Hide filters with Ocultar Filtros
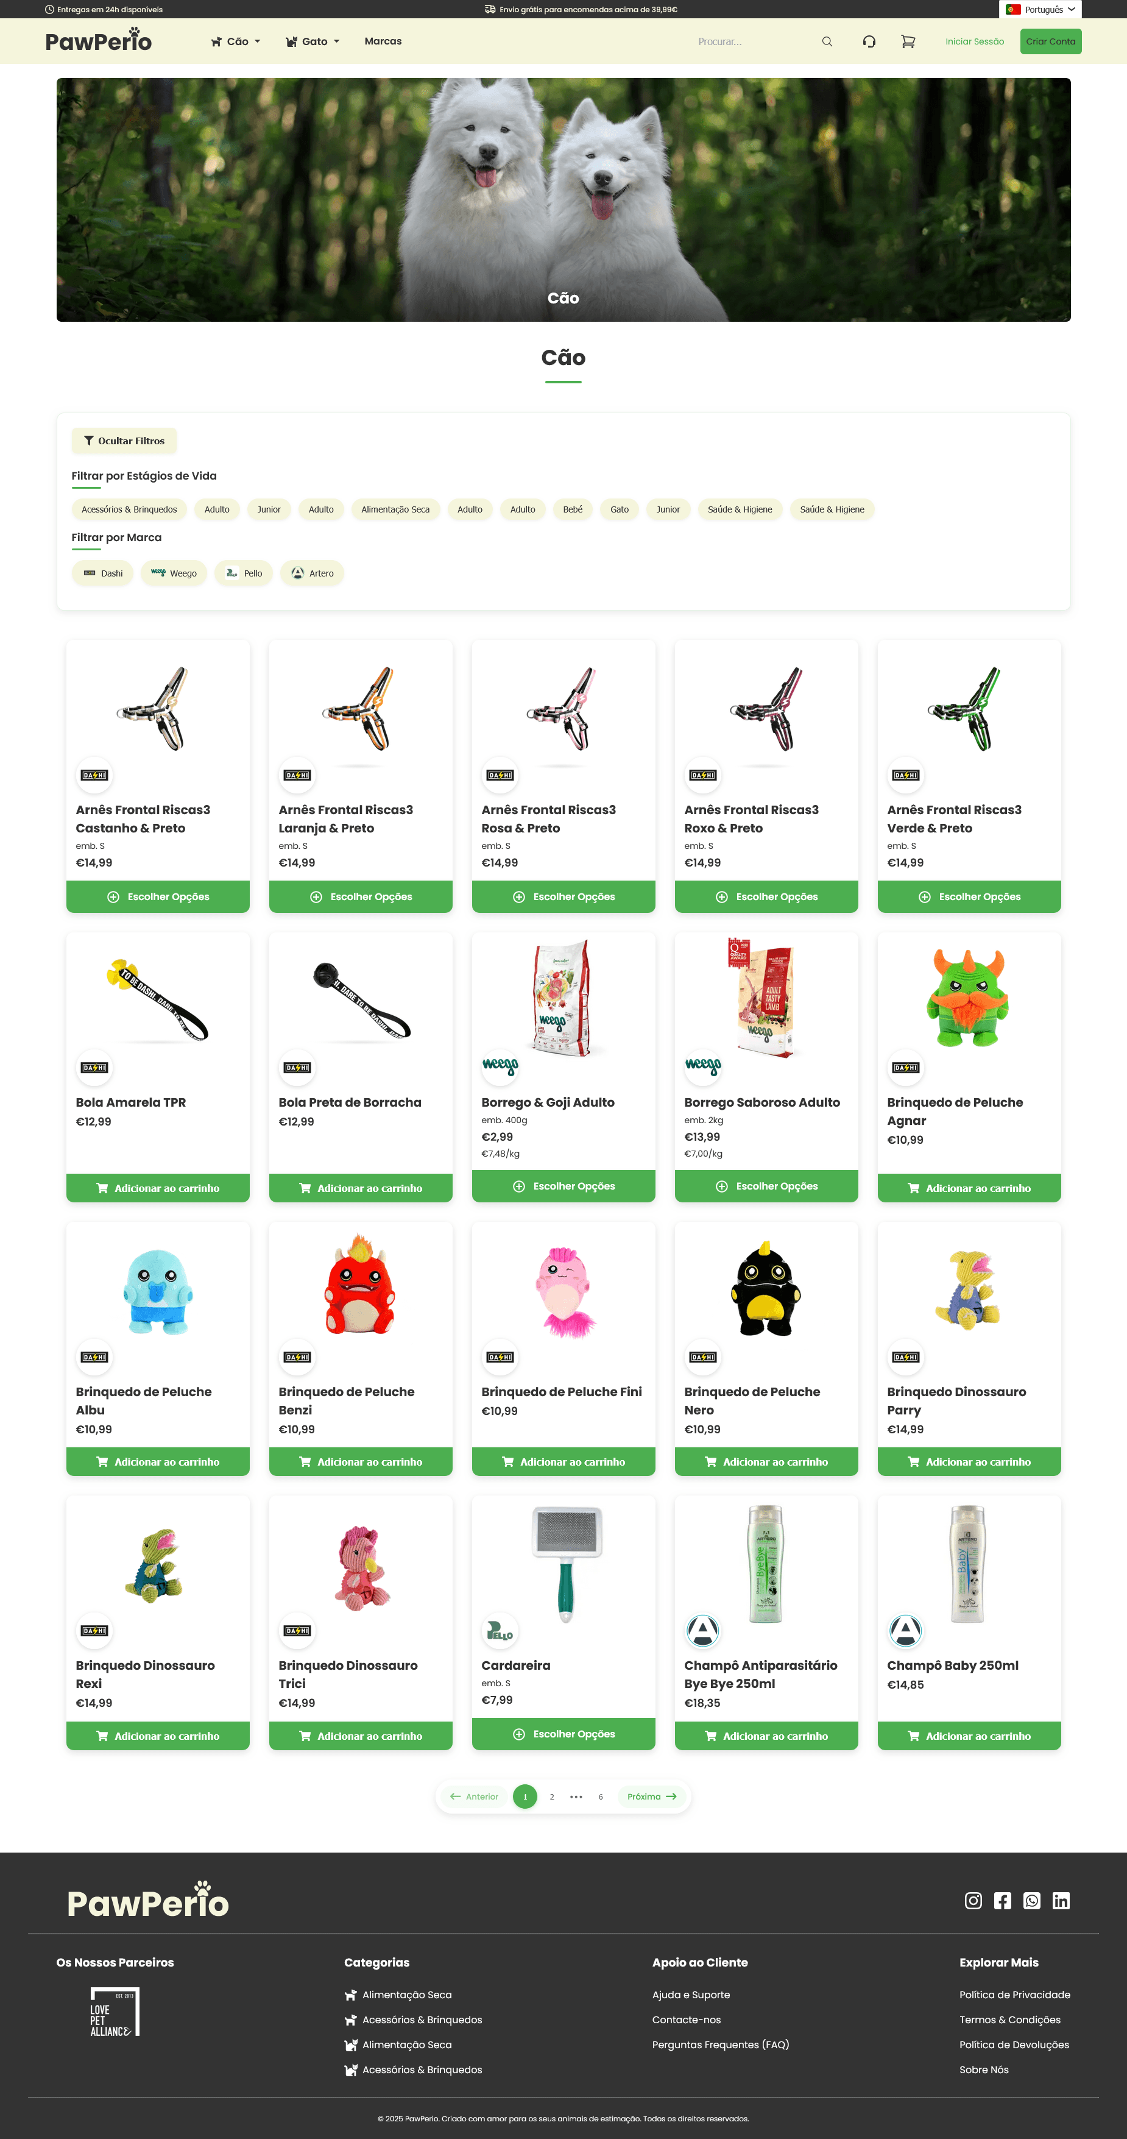The height and width of the screenshot is (2139, 1127). tap(124, 441)
